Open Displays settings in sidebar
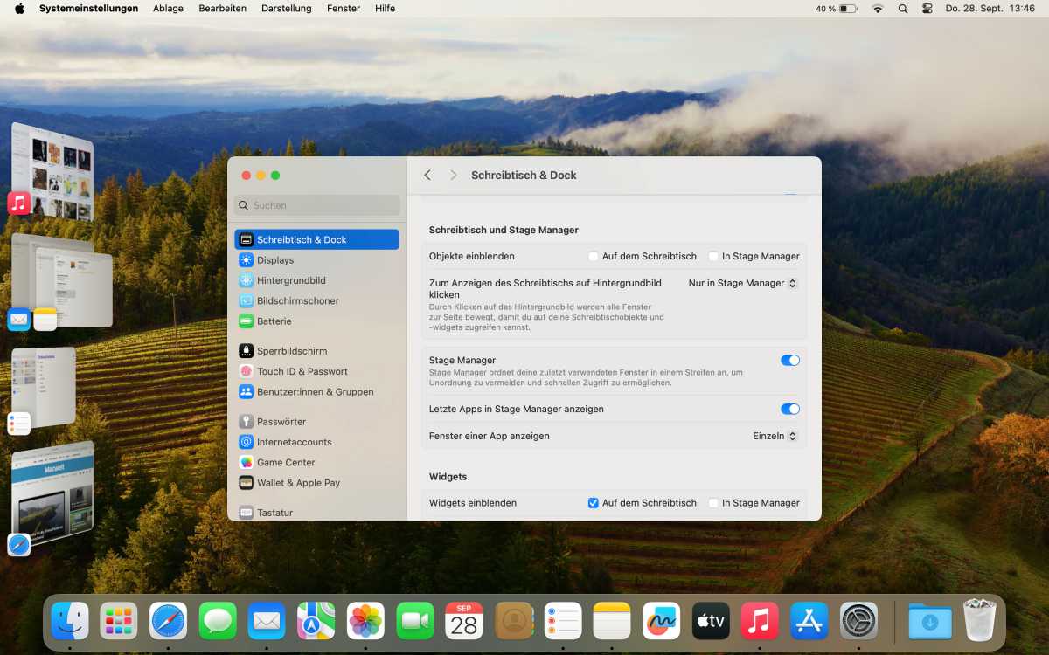This screenshot has width=1049, height=655. tap(274, 260)
